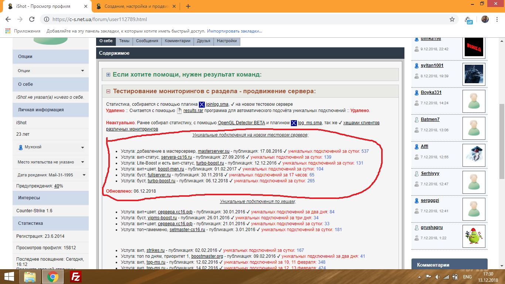This screenshot has height=284, width=505.
Task: Click Affl's avatar thumbnail
Action: coord(474,155)
